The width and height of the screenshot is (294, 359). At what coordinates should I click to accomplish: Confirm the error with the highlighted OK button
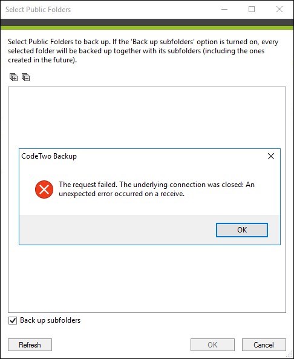pos(242,230)
